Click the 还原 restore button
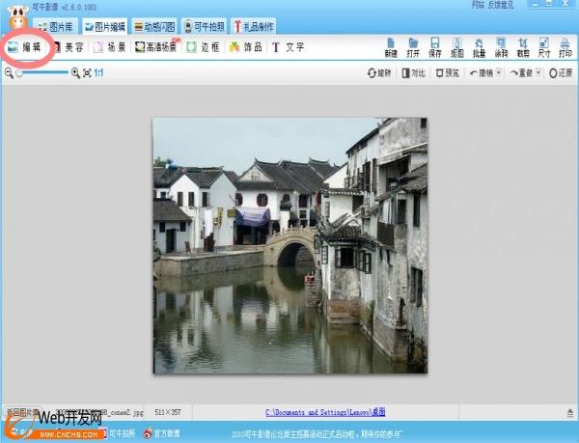The height and width of the screenshot is (443, 579). pos(561,73)
